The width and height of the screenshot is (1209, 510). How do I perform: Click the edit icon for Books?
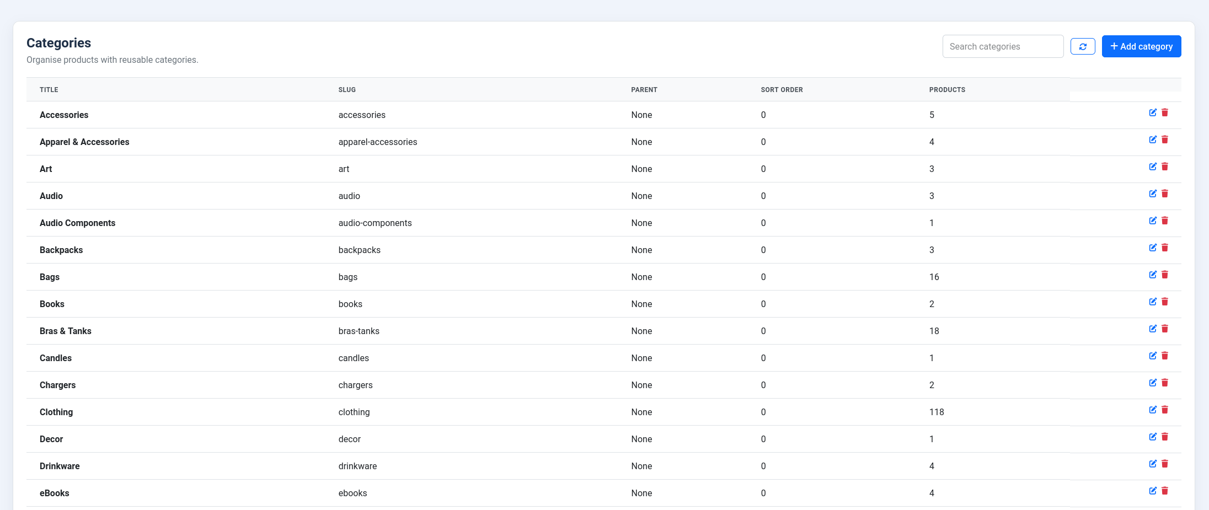tap(1153, 302)
